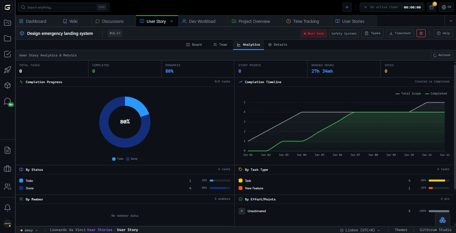Viewport: 456px width, 233px height.
Task: Open the rocket Sprints icon in sidebar
Action: tap(7, 70)
